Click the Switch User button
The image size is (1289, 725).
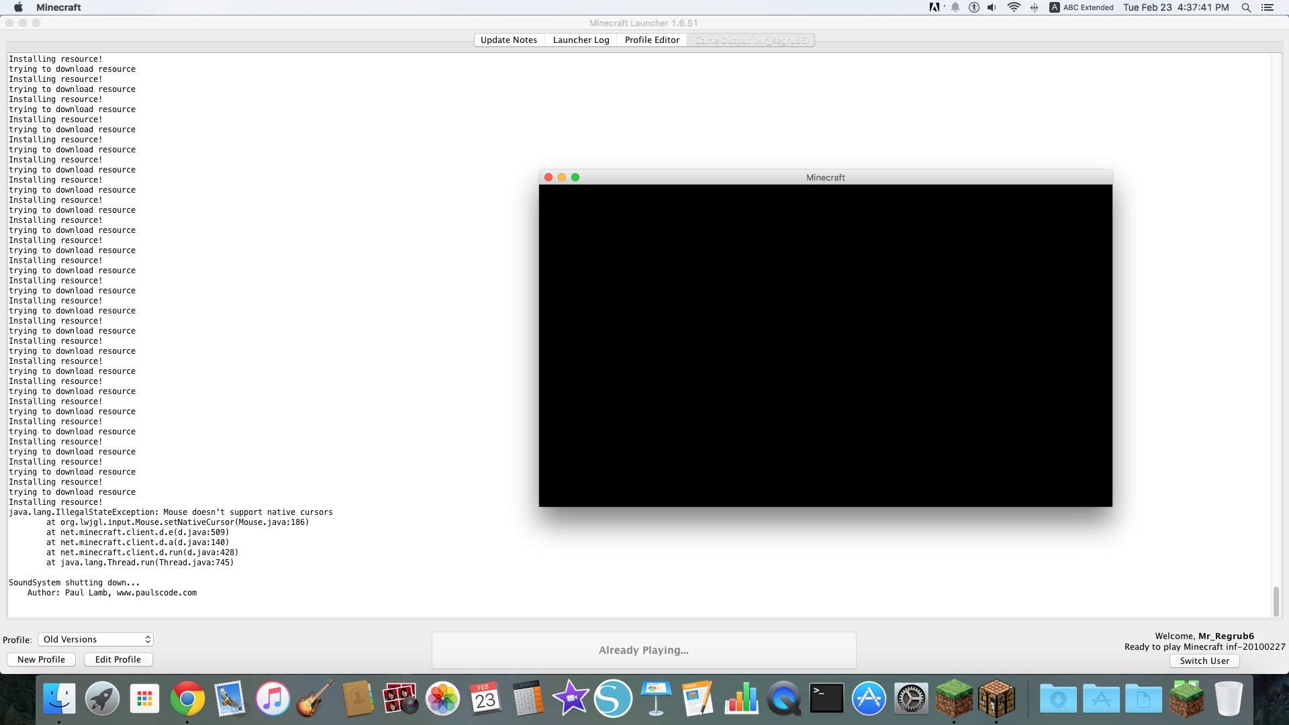pos(1204,661)
